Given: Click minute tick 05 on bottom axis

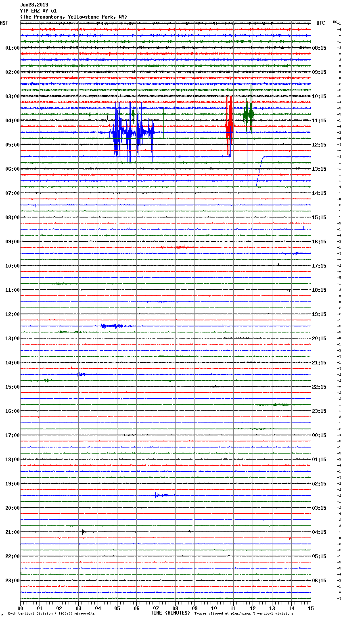Looking at the screenshot, I should coord(117,608).
